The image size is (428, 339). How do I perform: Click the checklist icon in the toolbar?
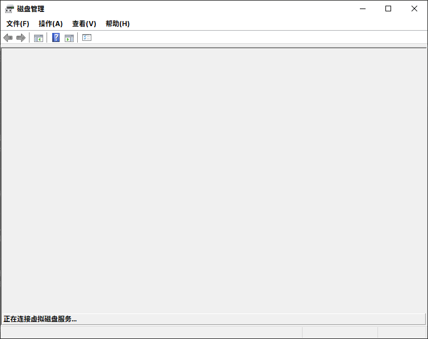[x=87, y=37]
